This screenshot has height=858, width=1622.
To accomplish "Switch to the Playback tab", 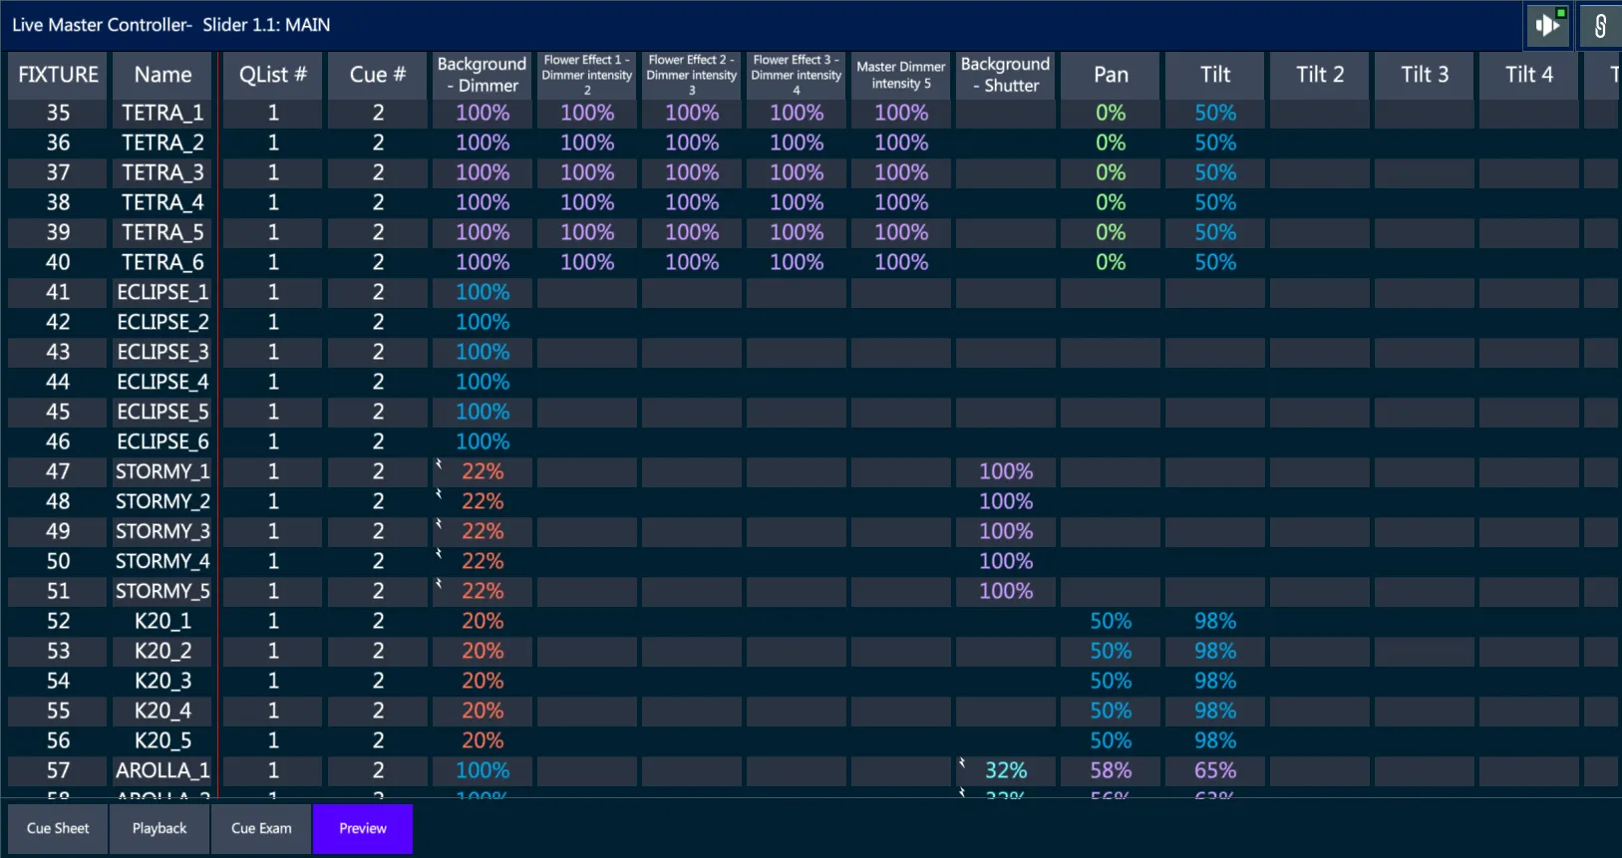I will (x=160, y=828).
